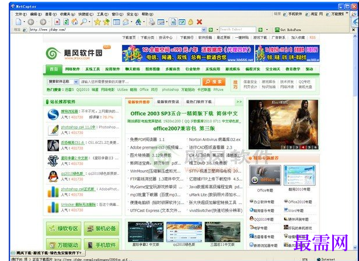Click the page vertical scrollbar down arrow

pyautogui.click(x=355, y=248)
